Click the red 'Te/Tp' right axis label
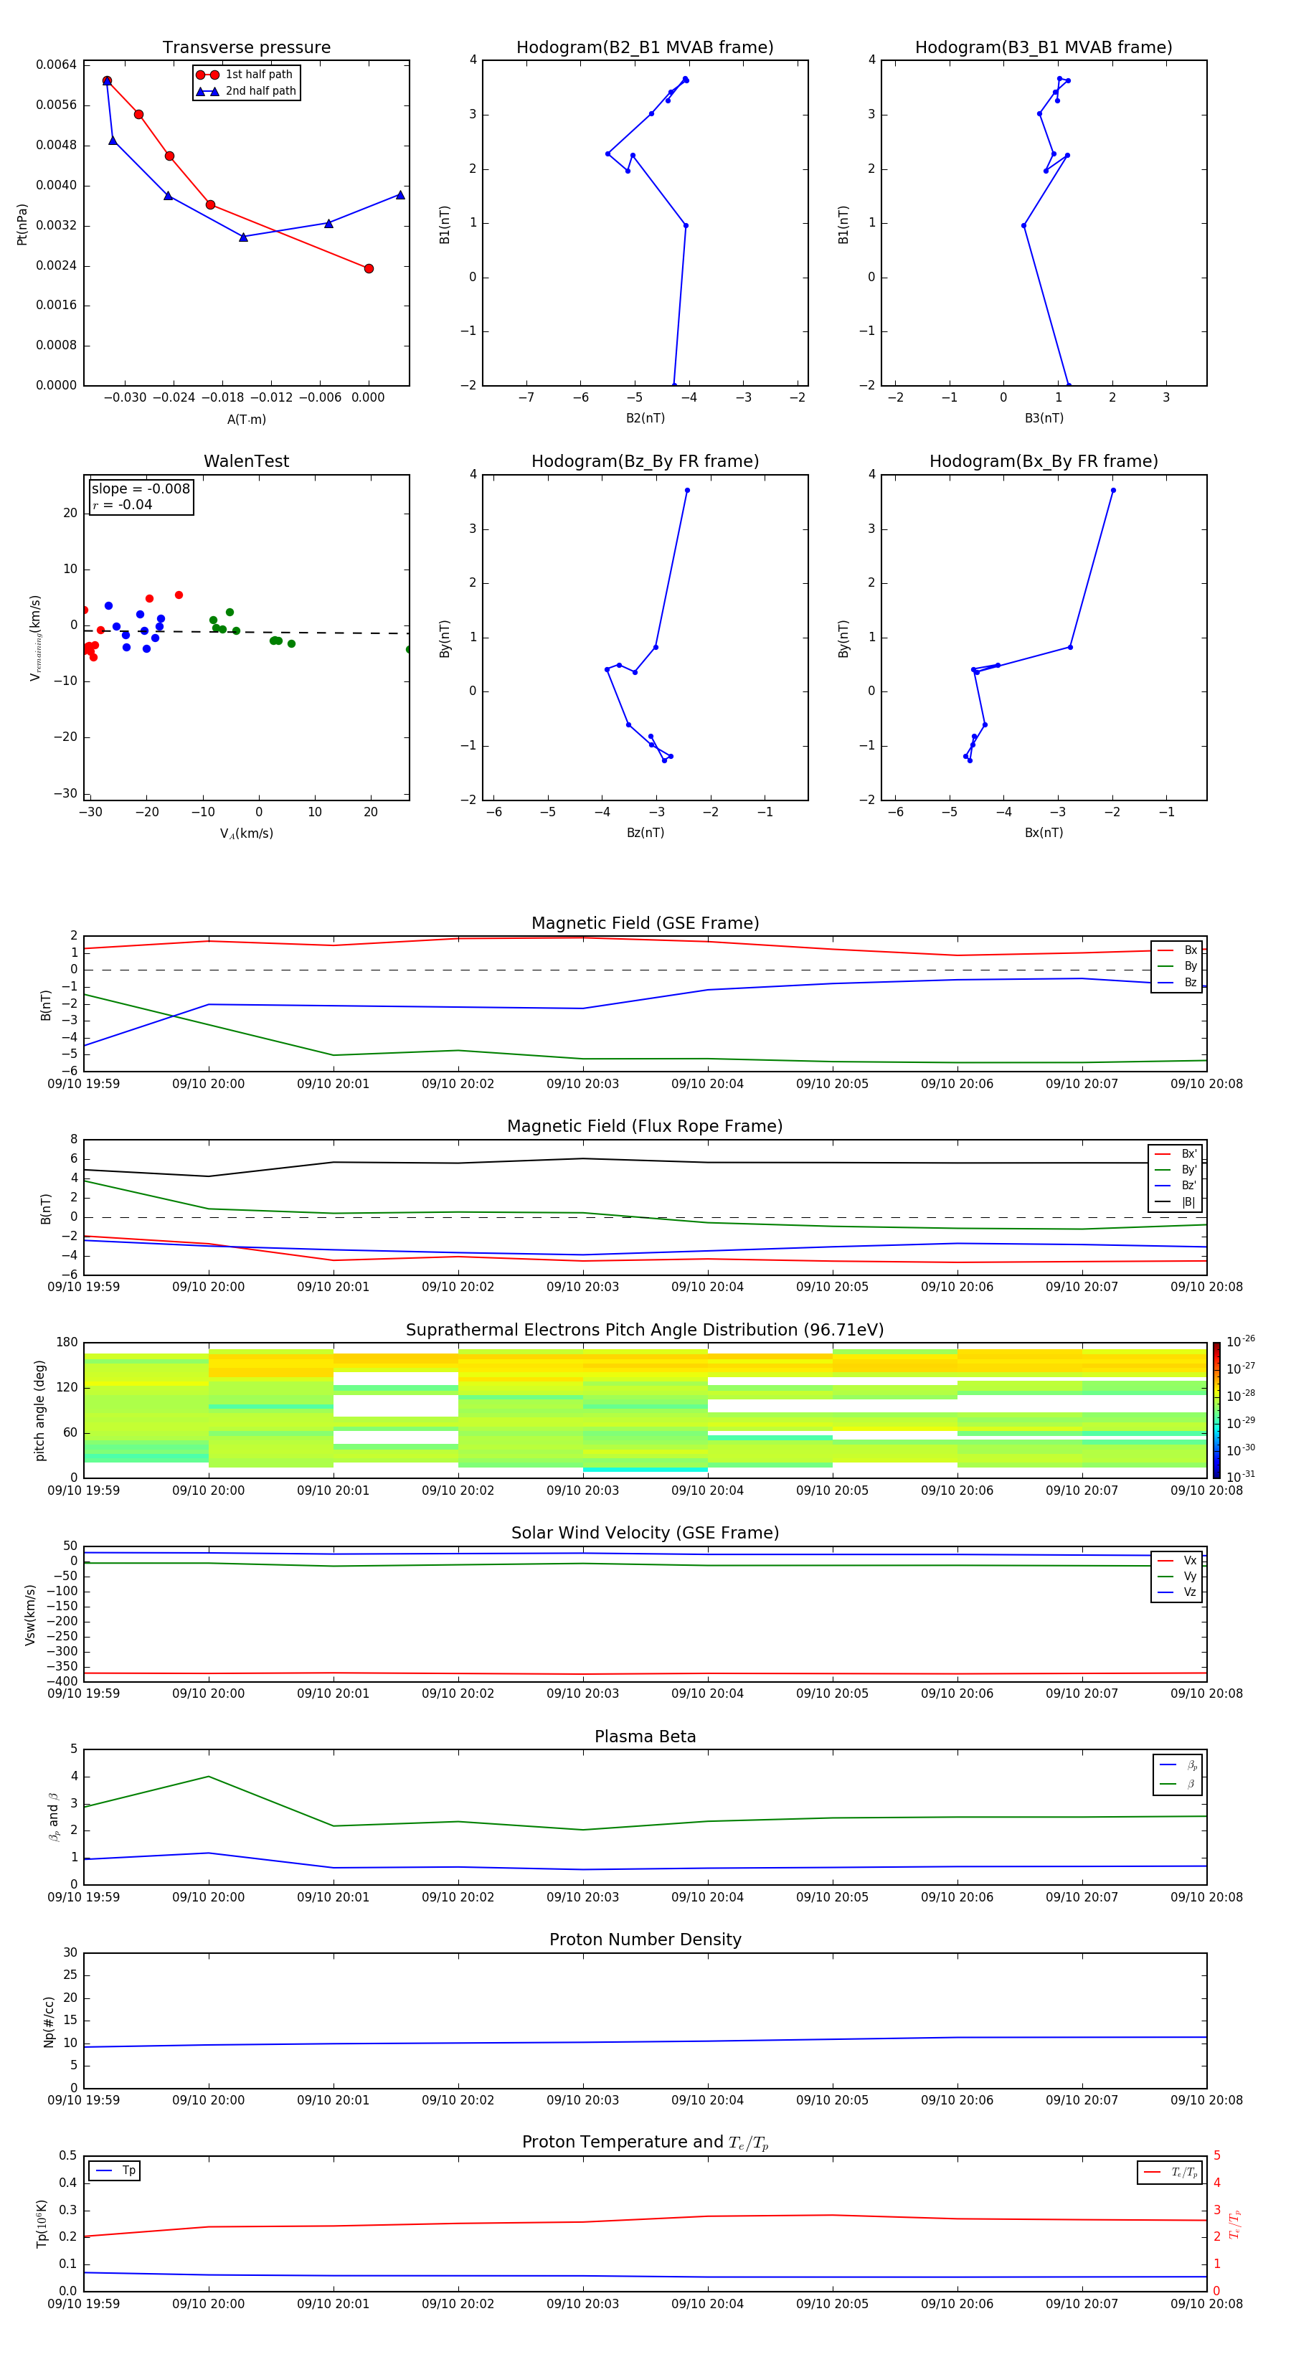The height and width of the screenshot is (2367, 1291). [1235, 2224]
